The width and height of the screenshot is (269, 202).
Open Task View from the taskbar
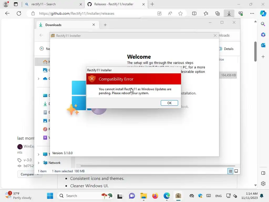click(x=120, y=196)
